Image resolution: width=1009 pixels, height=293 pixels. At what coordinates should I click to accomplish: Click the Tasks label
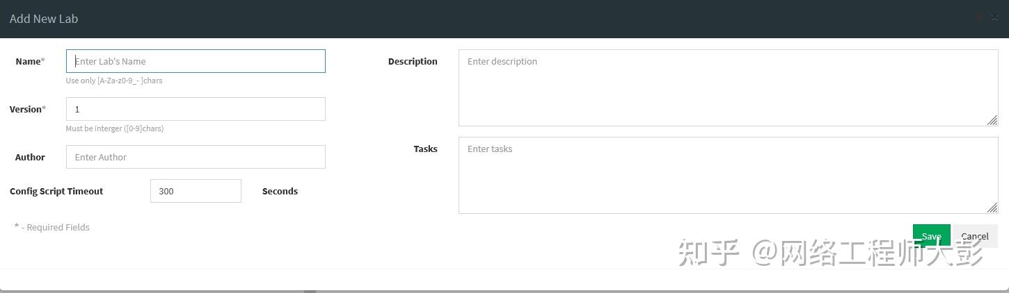pos(425,149)
